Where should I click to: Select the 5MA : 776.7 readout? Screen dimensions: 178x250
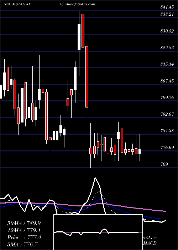23,244
